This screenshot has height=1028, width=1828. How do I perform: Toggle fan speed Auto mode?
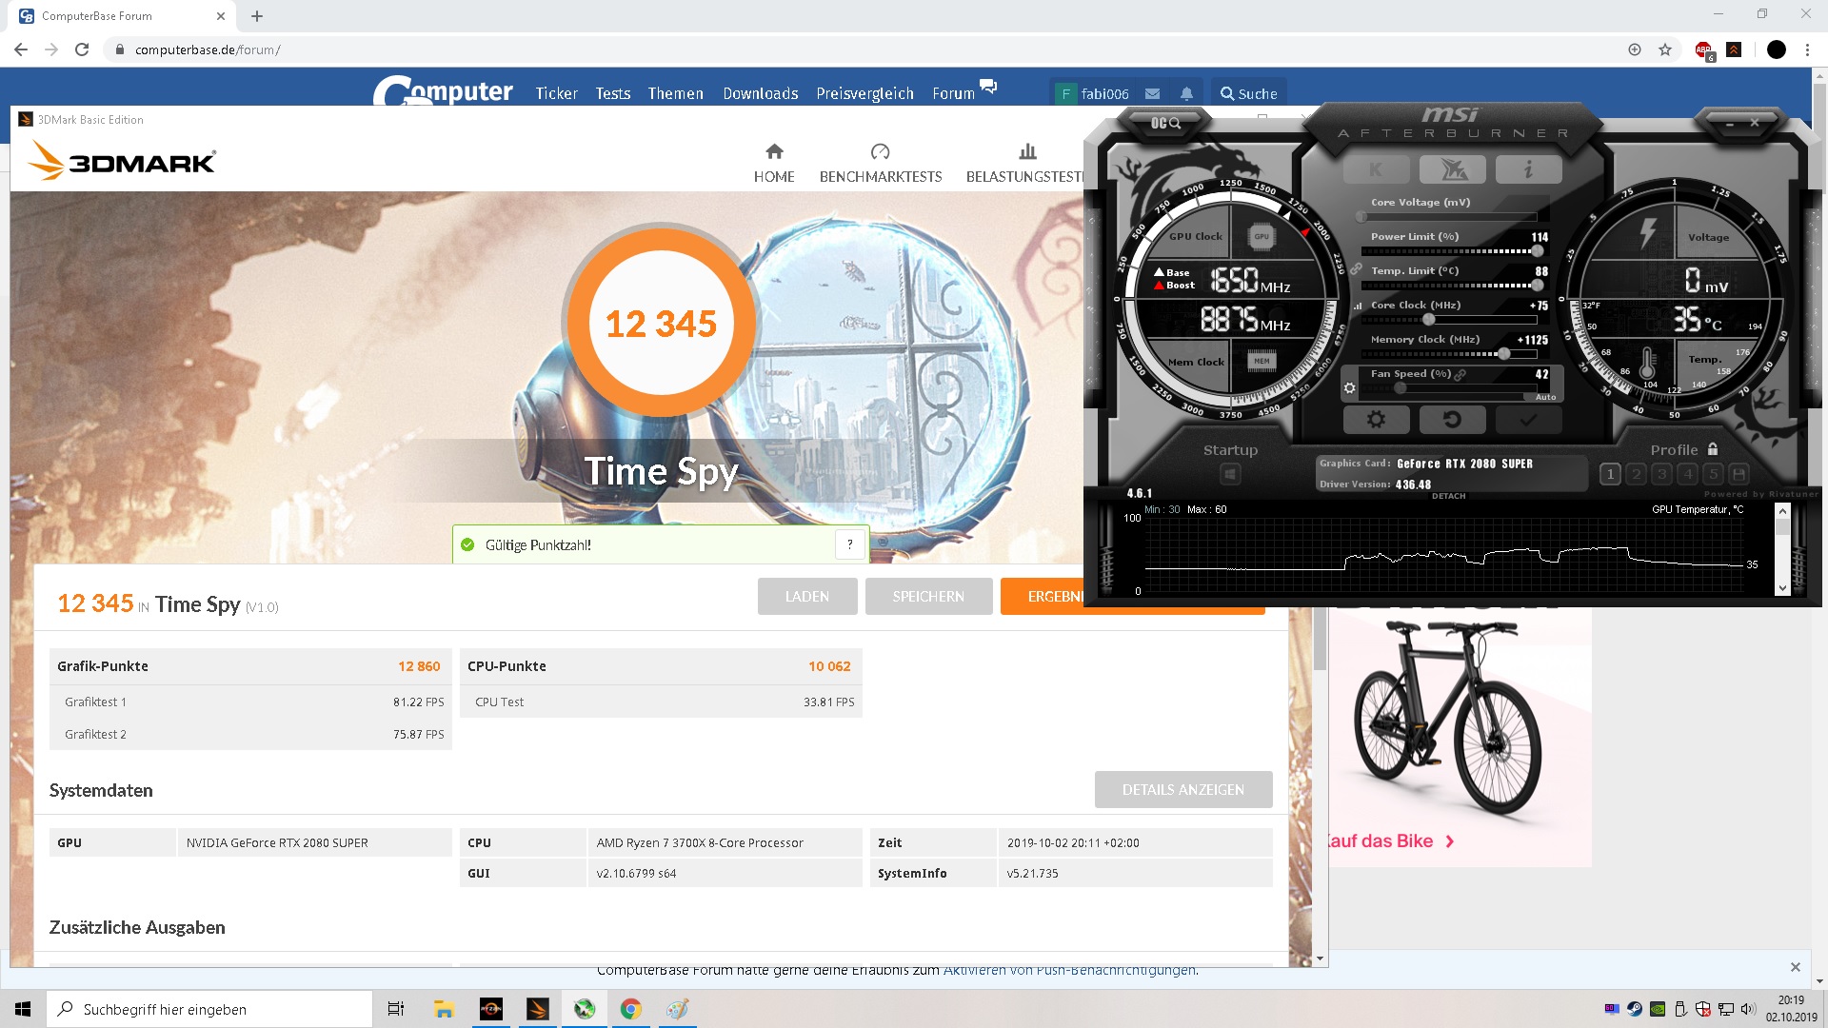[1544, 397]
